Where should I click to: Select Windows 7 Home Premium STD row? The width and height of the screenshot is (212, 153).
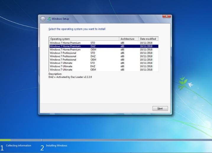[x=104, y=43]
